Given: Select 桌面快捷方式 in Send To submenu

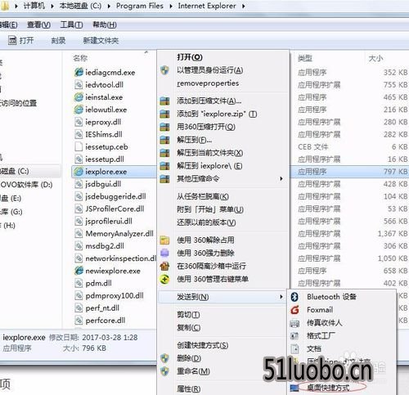Looking at the screenshot, I should (328, 388).
